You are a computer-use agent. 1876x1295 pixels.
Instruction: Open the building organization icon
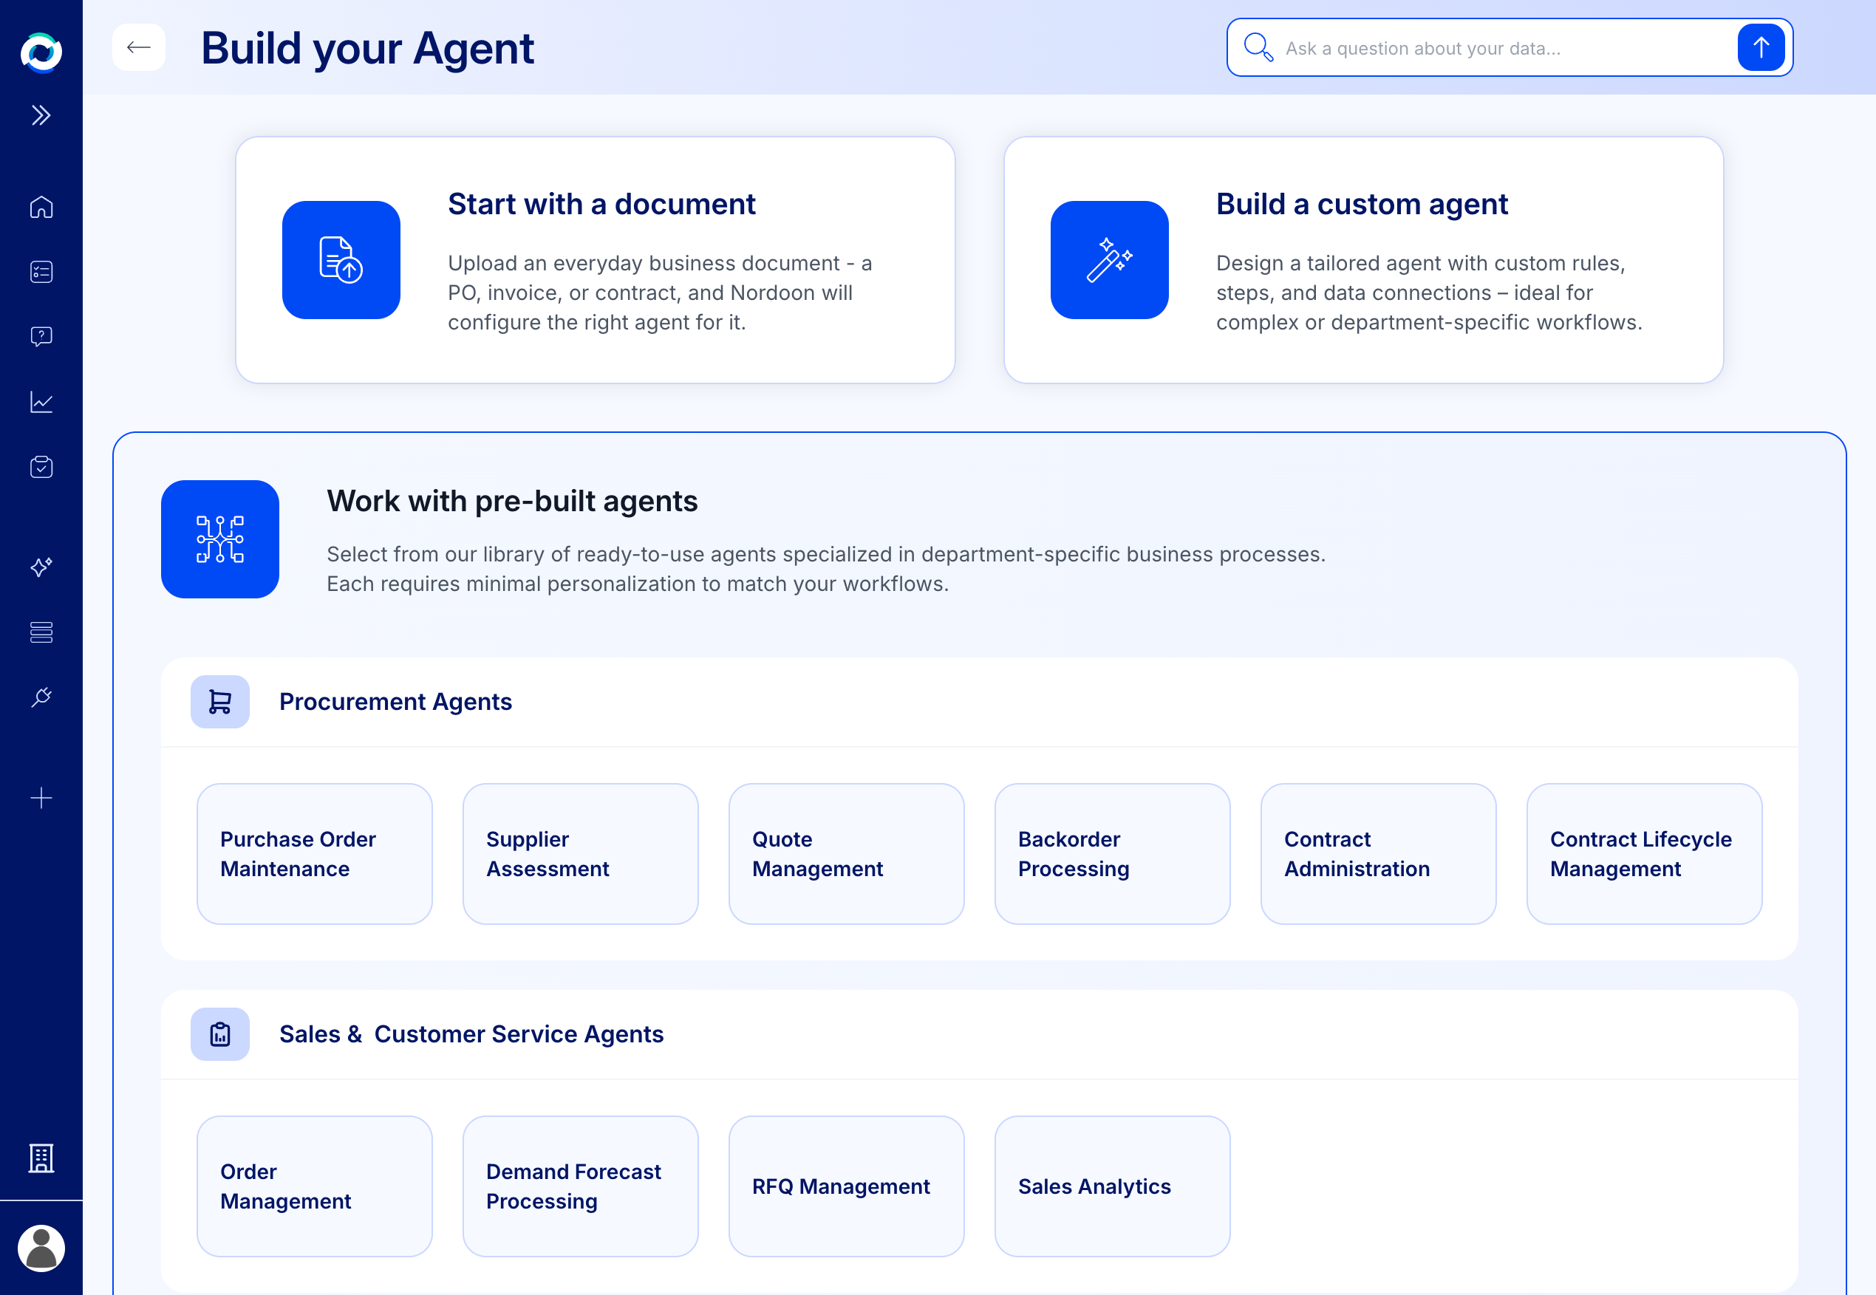[41, 1158]
